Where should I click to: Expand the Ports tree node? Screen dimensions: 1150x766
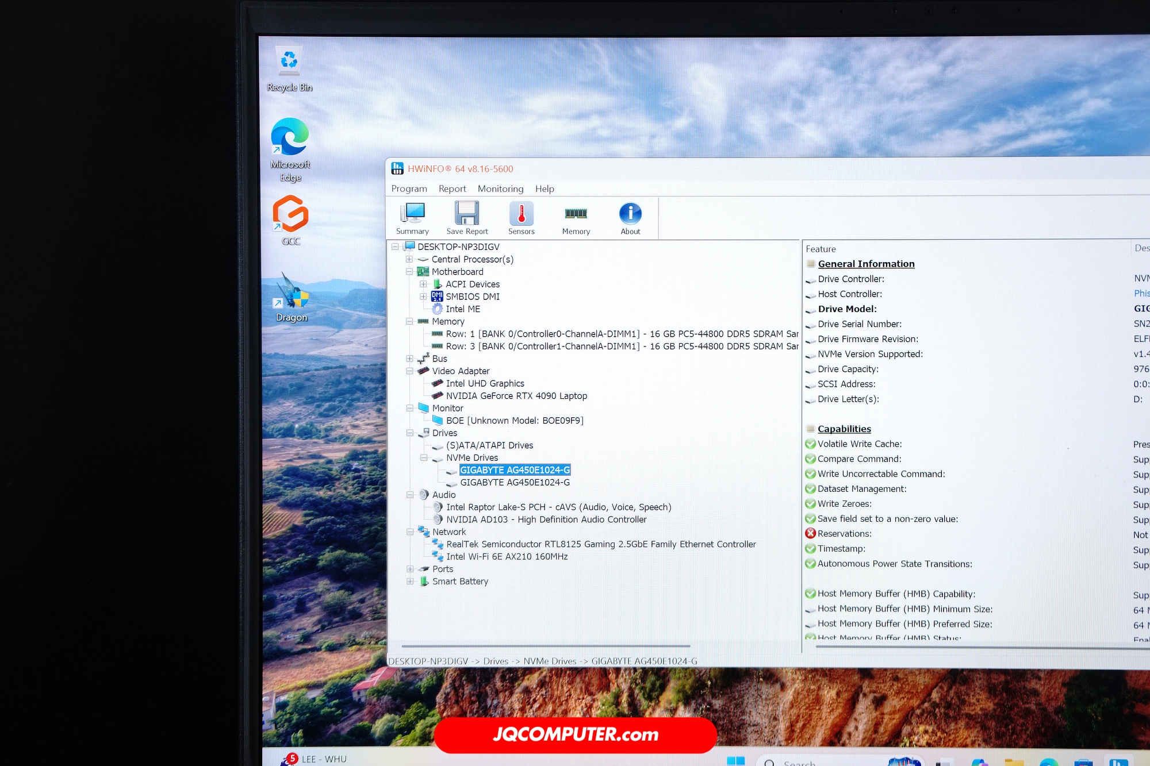[410, 569]
